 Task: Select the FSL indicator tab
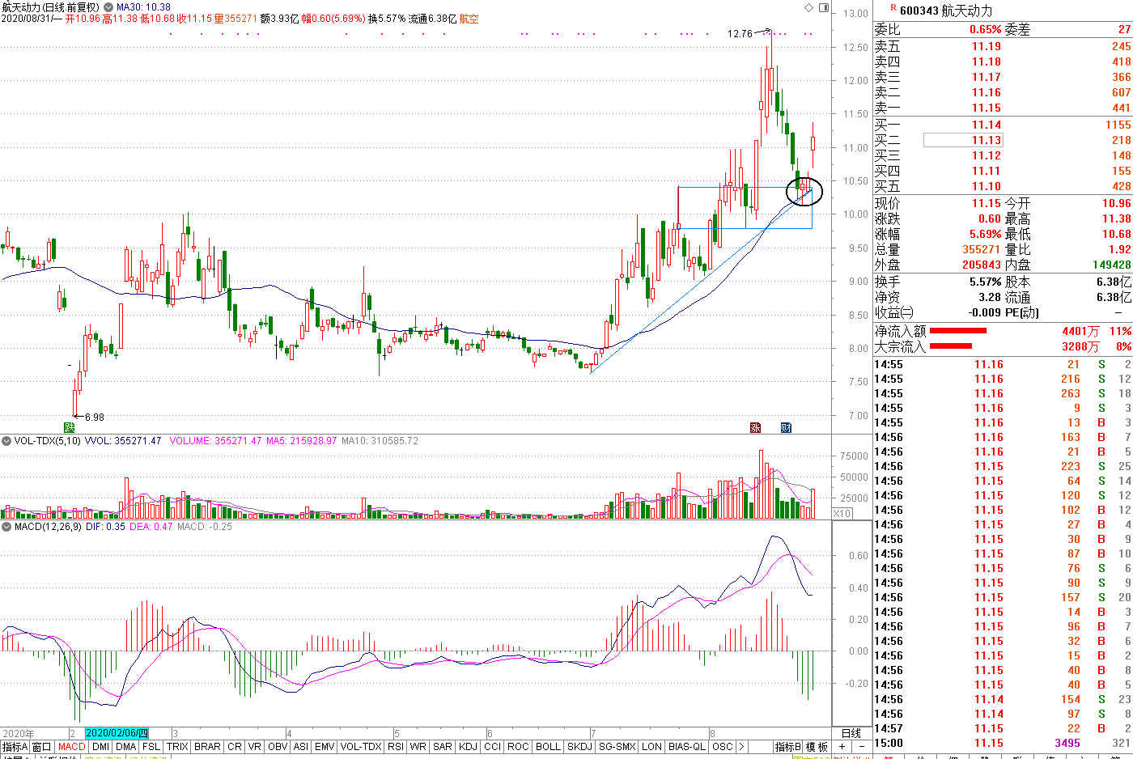tap(151, 746)
